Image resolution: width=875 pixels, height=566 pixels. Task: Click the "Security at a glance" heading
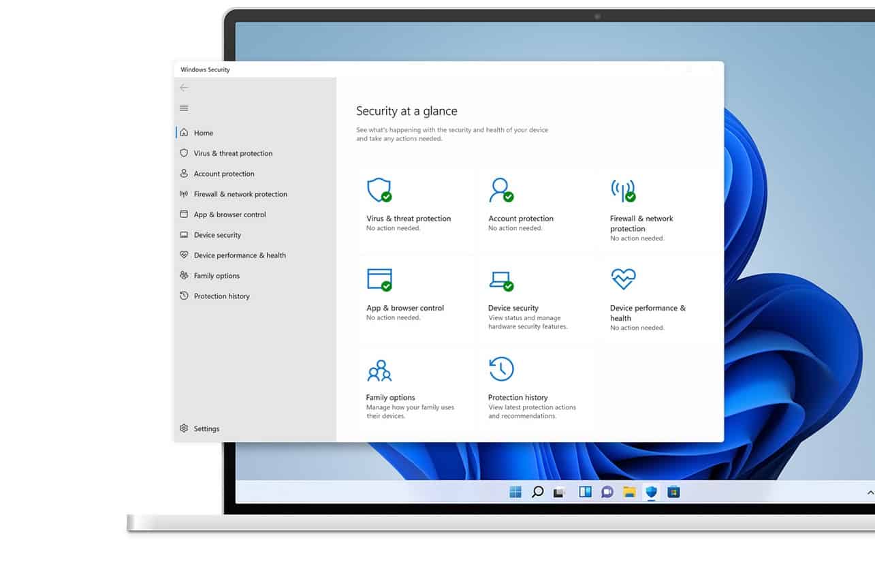[407, 111]
